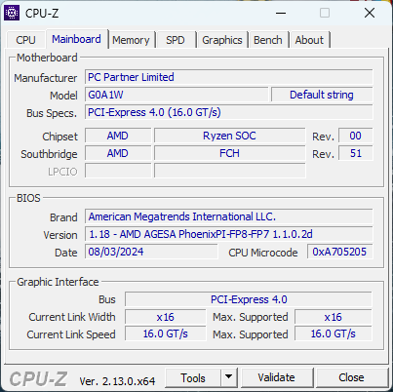
Task: Expand the Tools dropdown arrow
Action: tap(229, 377)
